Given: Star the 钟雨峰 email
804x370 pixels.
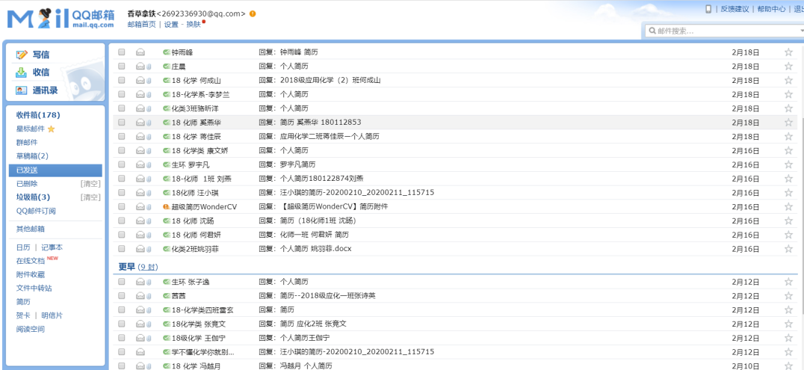Looking at the screenshot, I should tap(788, 52).
